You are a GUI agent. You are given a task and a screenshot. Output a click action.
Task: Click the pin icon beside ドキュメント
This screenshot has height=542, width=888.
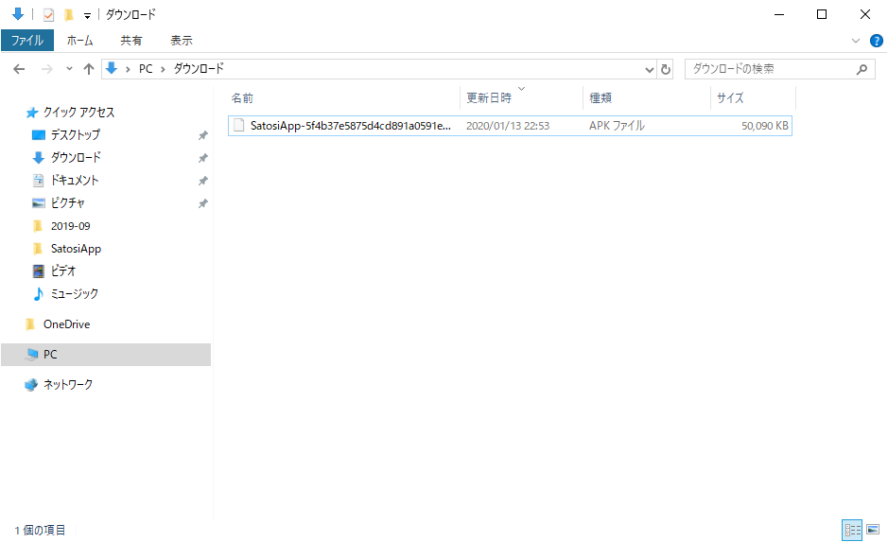(202, 181)
